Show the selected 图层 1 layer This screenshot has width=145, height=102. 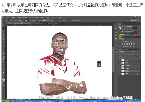120,71
